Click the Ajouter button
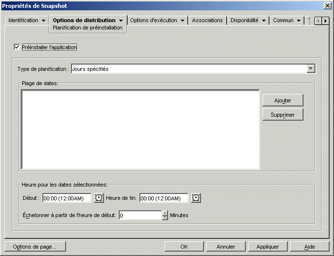 (283, 100)
